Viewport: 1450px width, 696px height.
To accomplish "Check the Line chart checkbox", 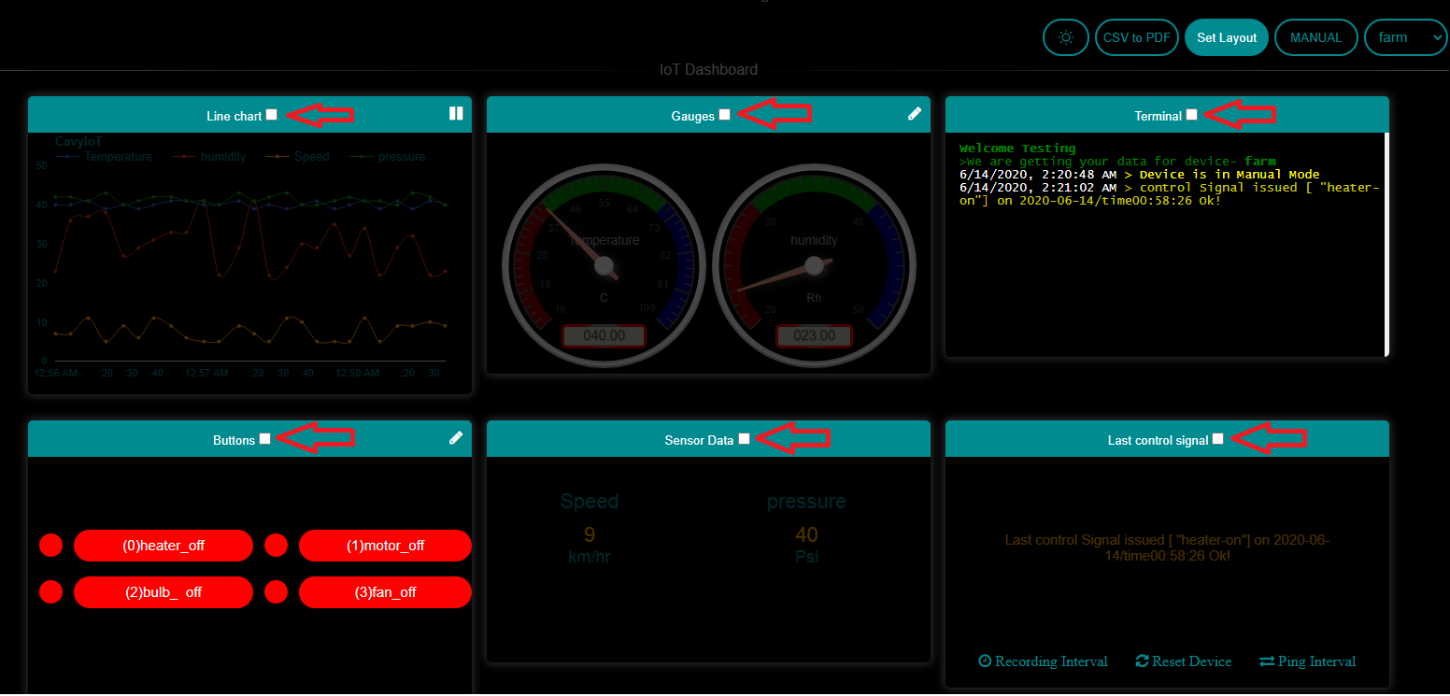I will (x=272, y=115).
